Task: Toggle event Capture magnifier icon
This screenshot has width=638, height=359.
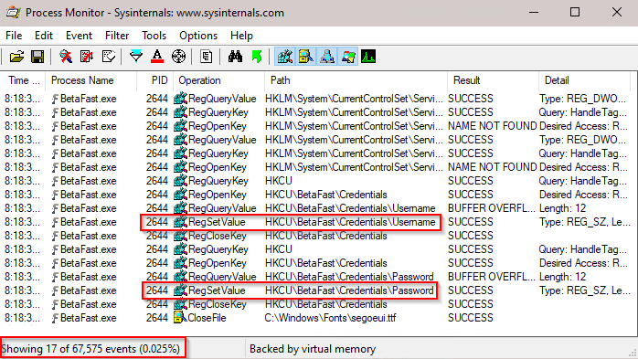Action: tap(66, 57)
